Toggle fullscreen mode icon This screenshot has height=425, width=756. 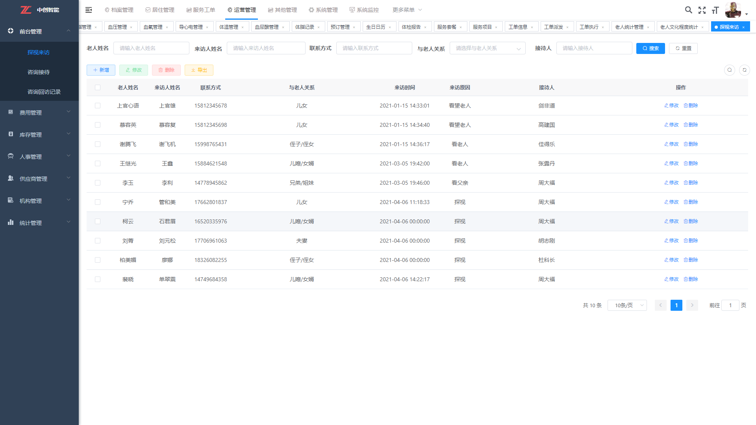click(x=702, y=10)
